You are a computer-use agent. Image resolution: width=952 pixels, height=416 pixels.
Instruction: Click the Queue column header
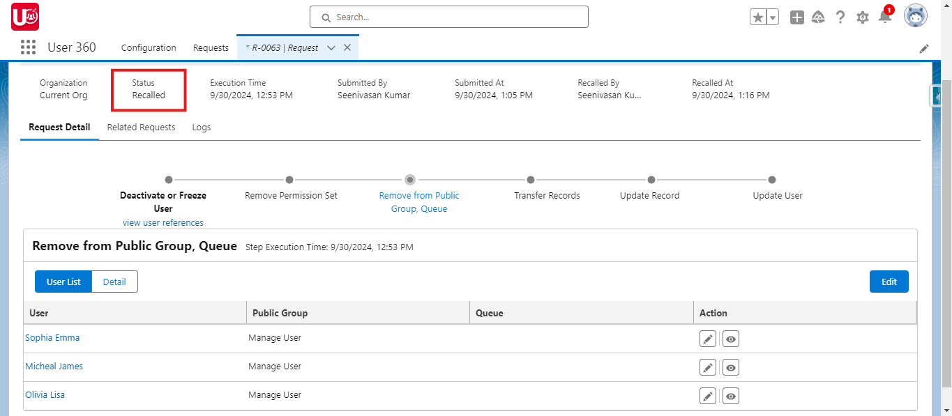(x=582, y=313)
